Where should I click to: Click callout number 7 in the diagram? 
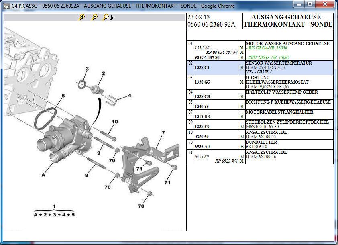(x=163, y=133)
